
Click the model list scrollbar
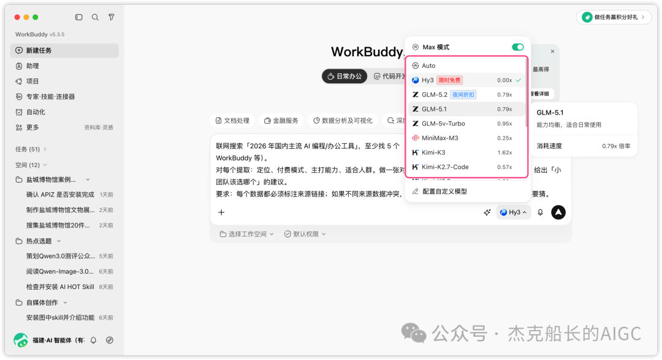coord(526,92)
